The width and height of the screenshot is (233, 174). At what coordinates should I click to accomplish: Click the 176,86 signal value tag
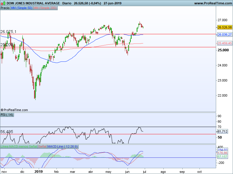pyautogui.click(x=223, y=153)
